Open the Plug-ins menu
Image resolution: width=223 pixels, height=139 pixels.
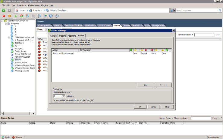point(45,5)
